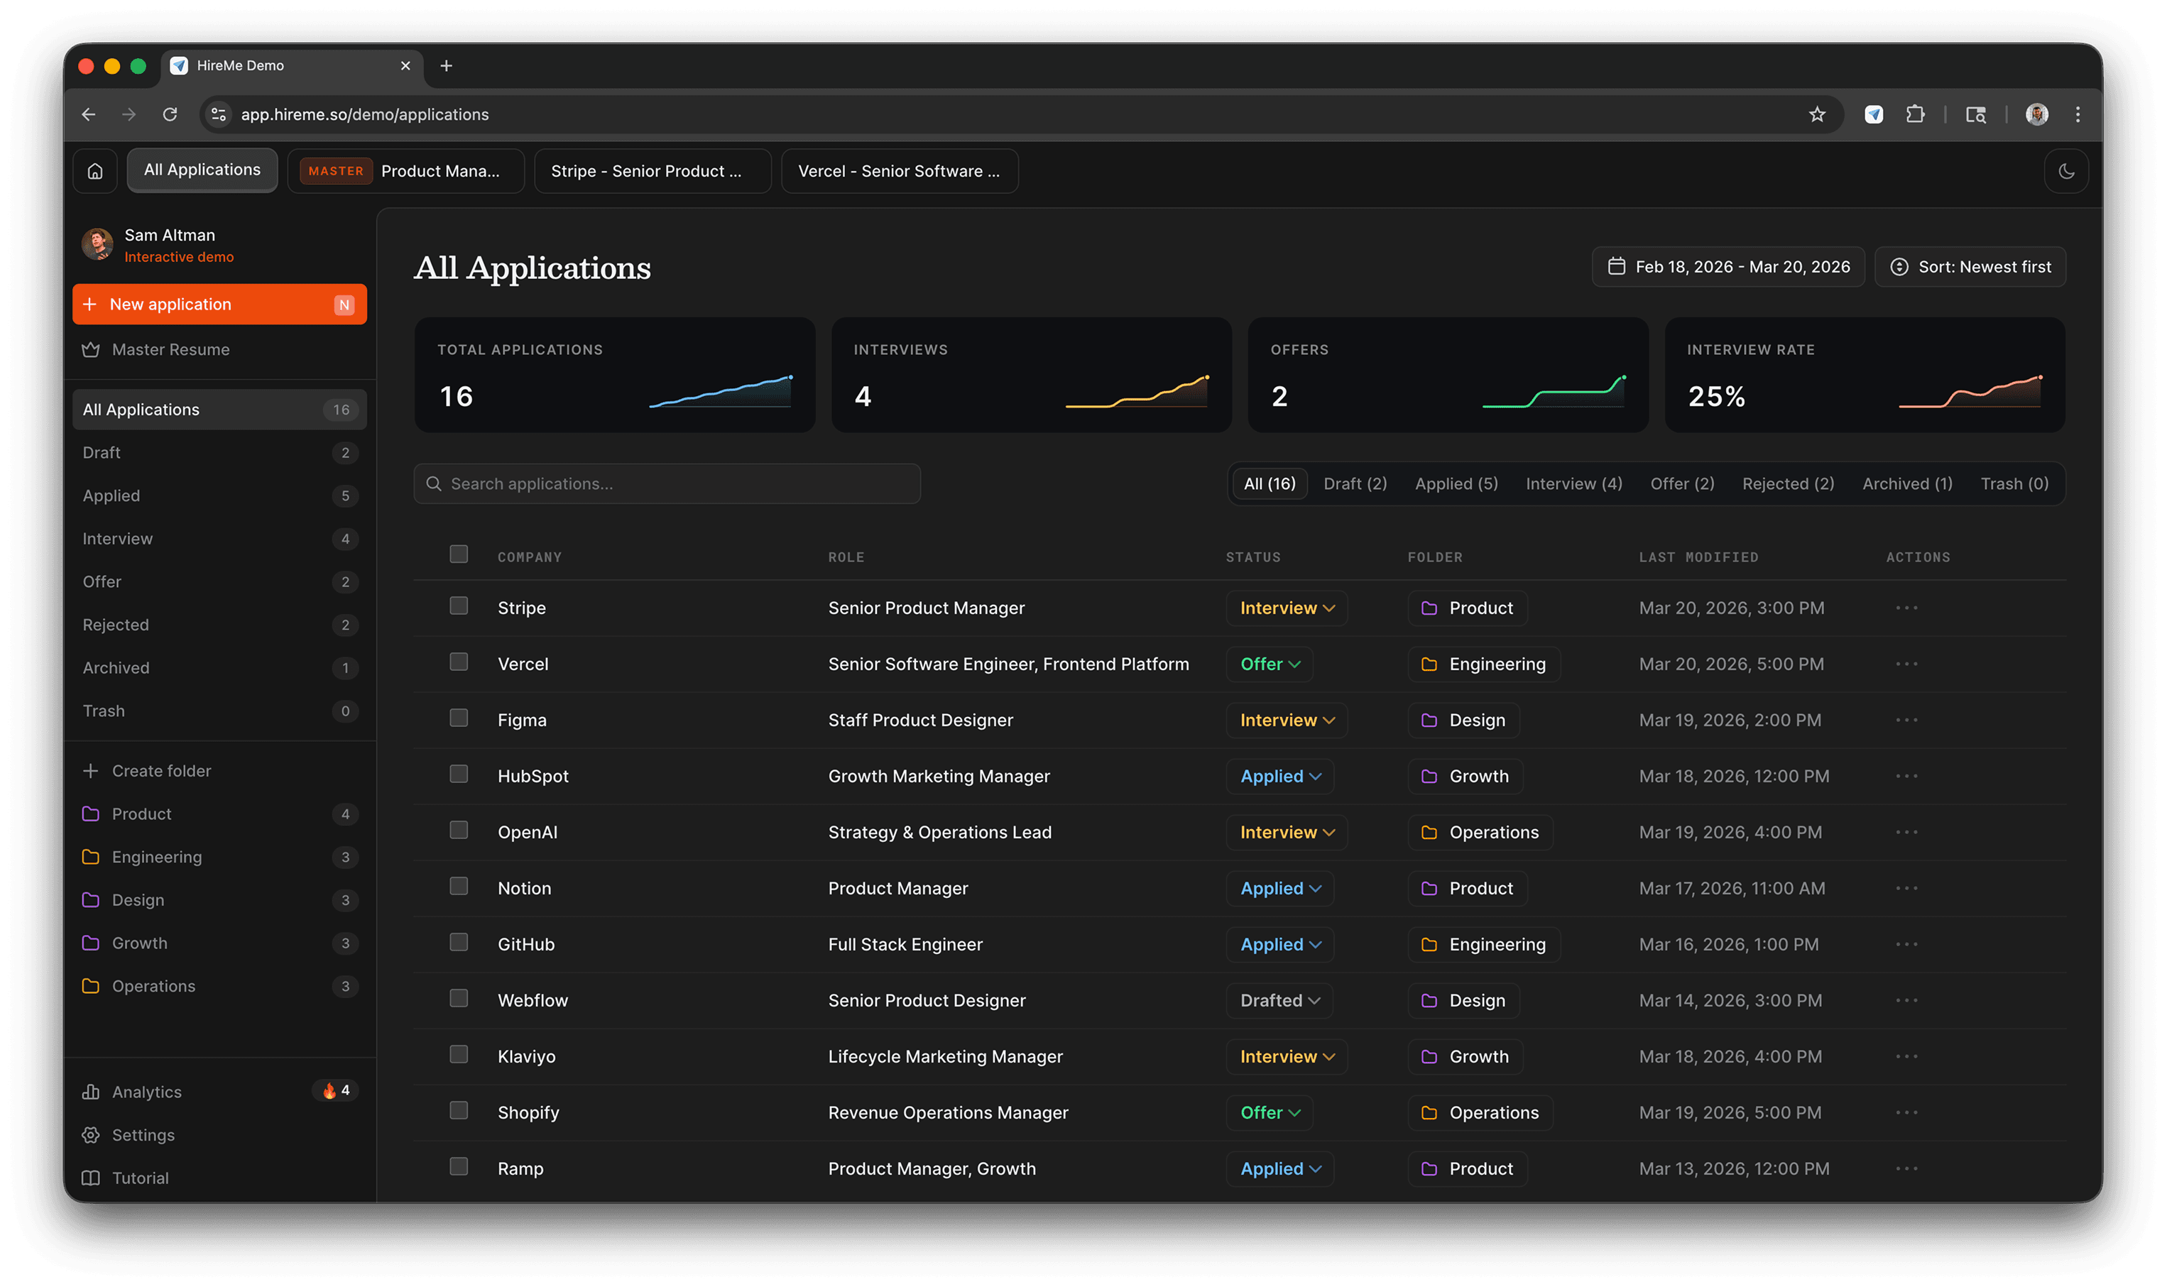Viewport: 2167px width, 1287px height.
Task: Check the checkbox on the Stripe row
Action: click(x=459, y=606)
